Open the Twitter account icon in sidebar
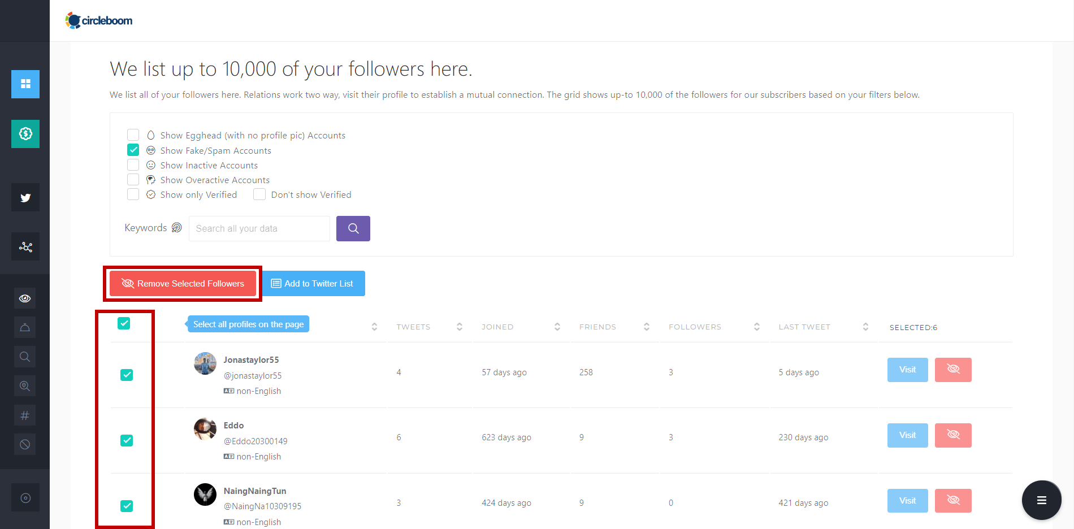This screenshot has width=1074, height=529. [25, 197]
